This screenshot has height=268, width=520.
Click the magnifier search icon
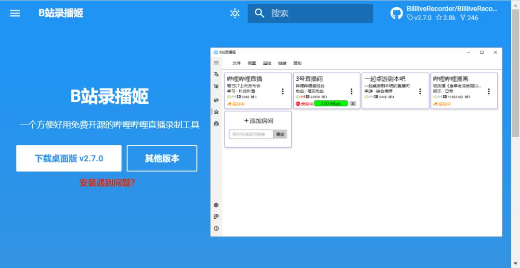click(x=260, y=13)
